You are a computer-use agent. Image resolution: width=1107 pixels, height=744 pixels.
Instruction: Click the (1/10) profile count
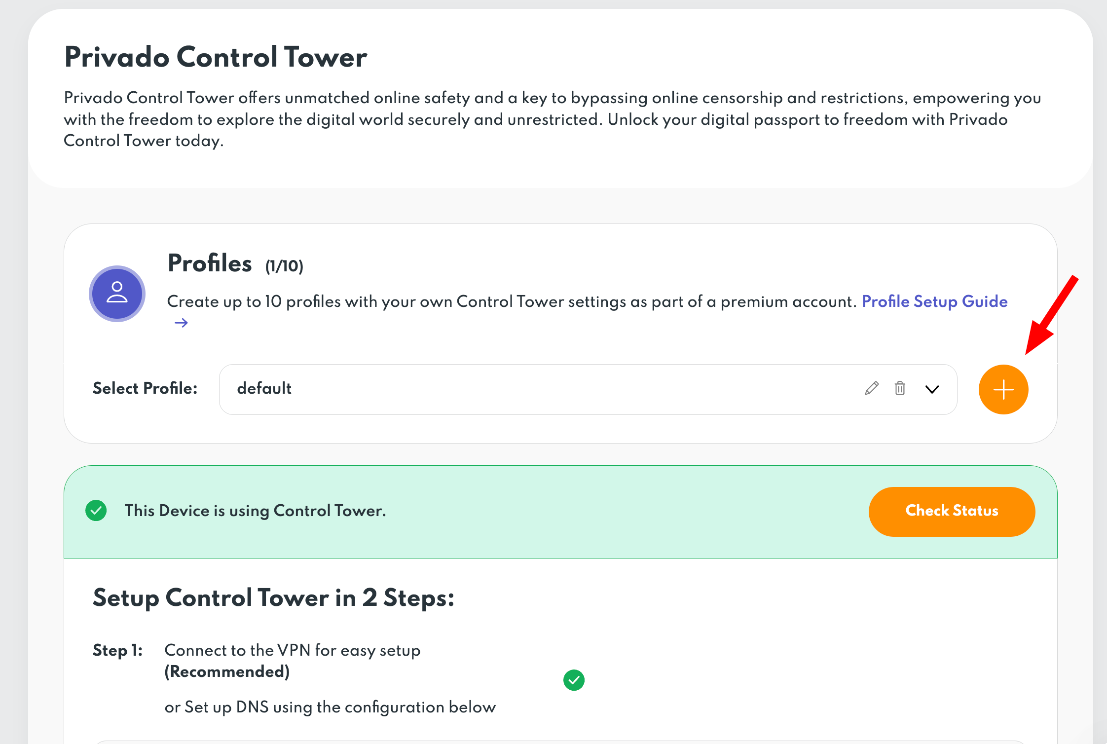click(284, 266)
